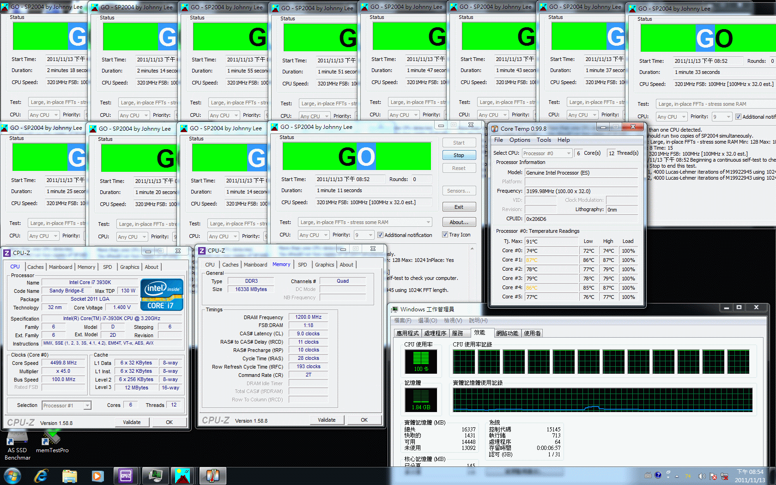Open Any CPU dropdown in 2 minutes 18 seconds SP2004
776x485 pixels.
(x=44, y=115)
